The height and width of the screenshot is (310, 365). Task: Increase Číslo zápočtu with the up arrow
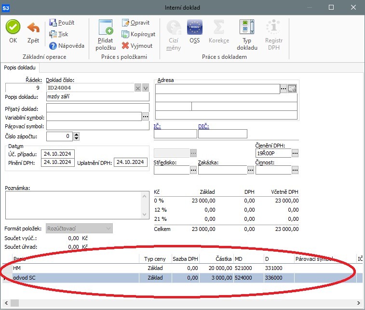tap(76, 135)
